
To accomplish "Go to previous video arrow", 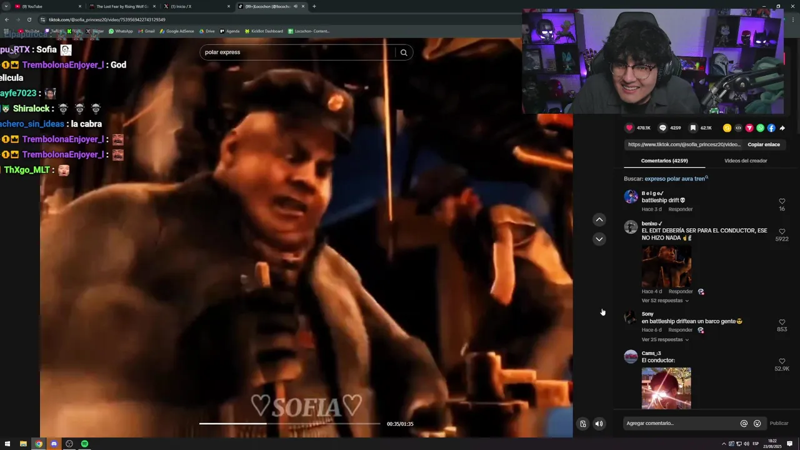I will coord(599,219).
